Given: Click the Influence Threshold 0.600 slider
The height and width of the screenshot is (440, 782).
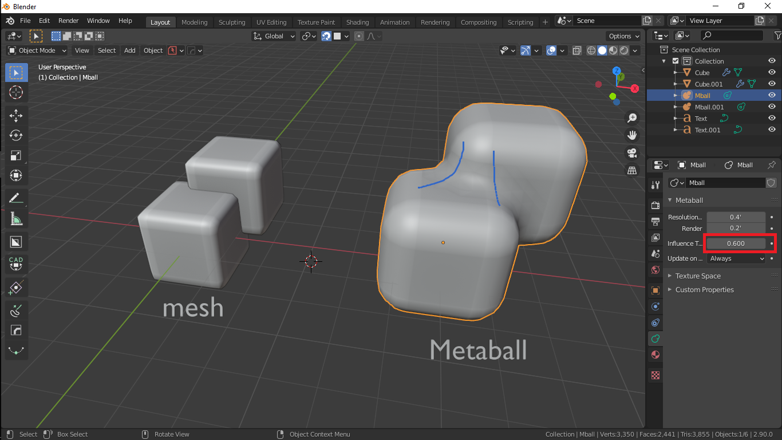Looking at the screenshot, I should pyautogui.click(x=736, y=243).
